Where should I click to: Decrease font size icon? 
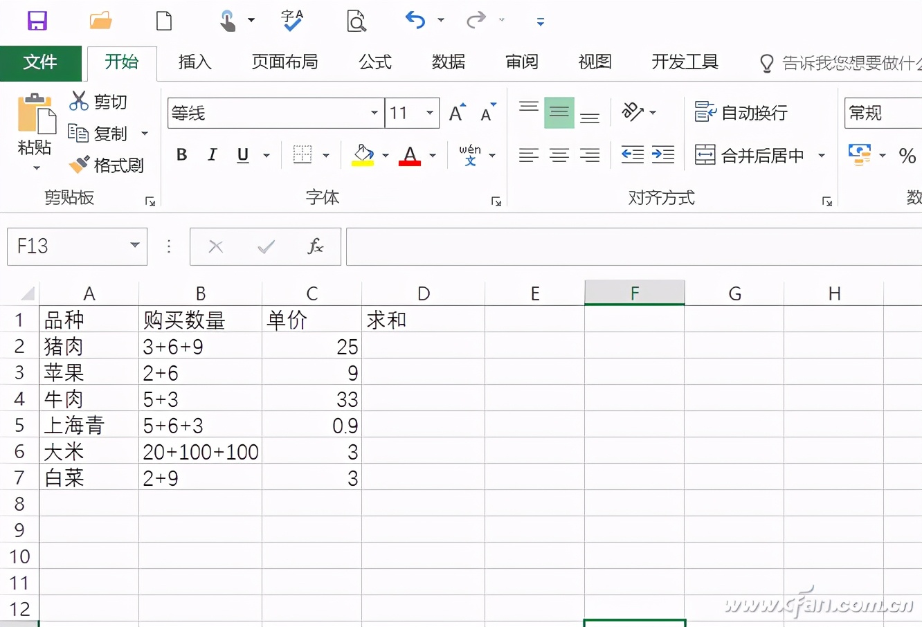(x=489, y=113)
